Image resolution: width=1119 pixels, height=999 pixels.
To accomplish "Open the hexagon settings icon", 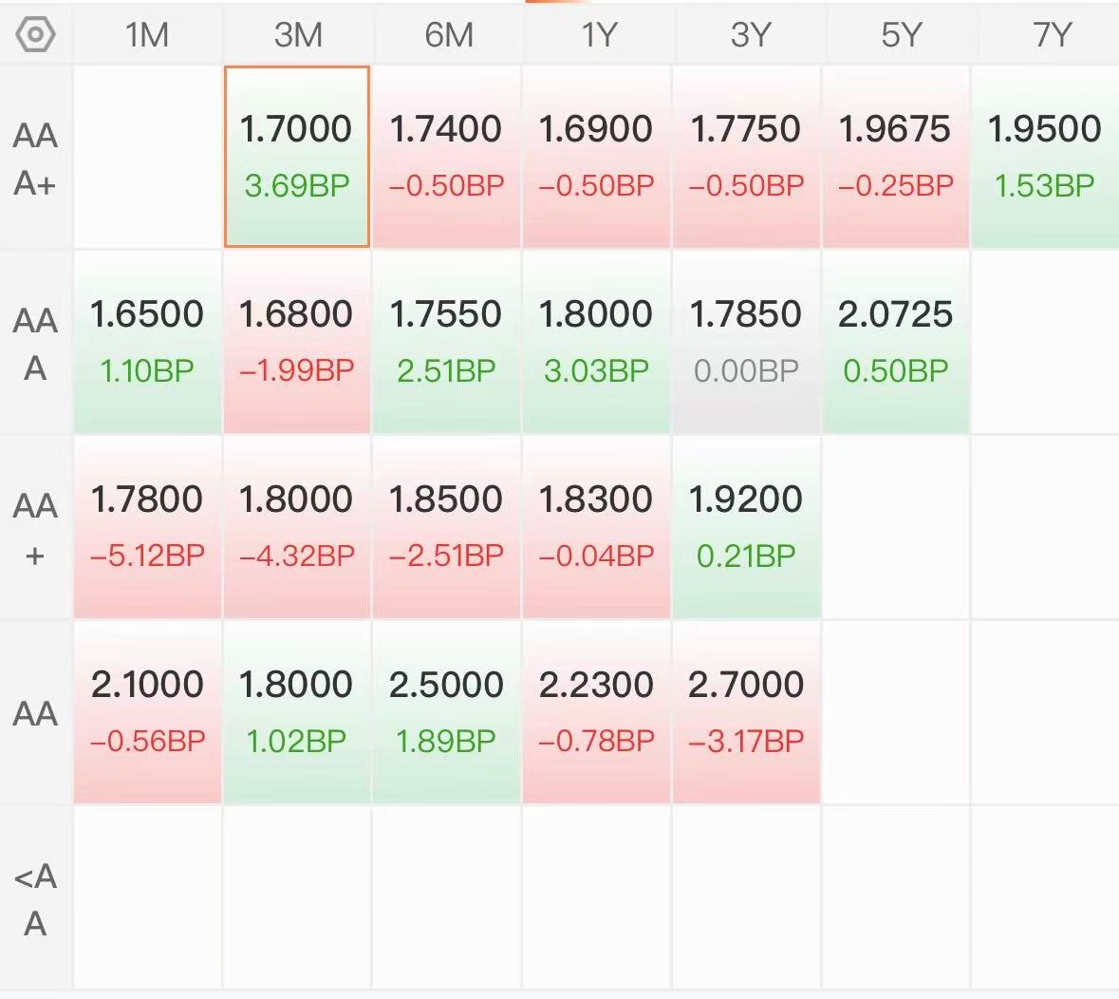I will click(35, 34).
